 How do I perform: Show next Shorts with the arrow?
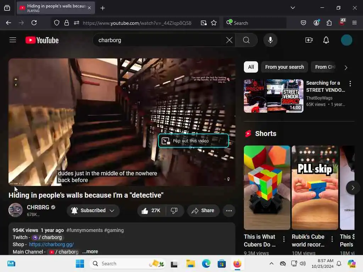click(353, 188)
